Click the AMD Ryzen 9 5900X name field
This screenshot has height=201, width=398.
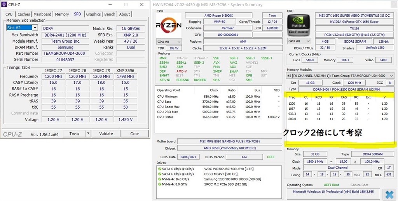pos(218,15)
